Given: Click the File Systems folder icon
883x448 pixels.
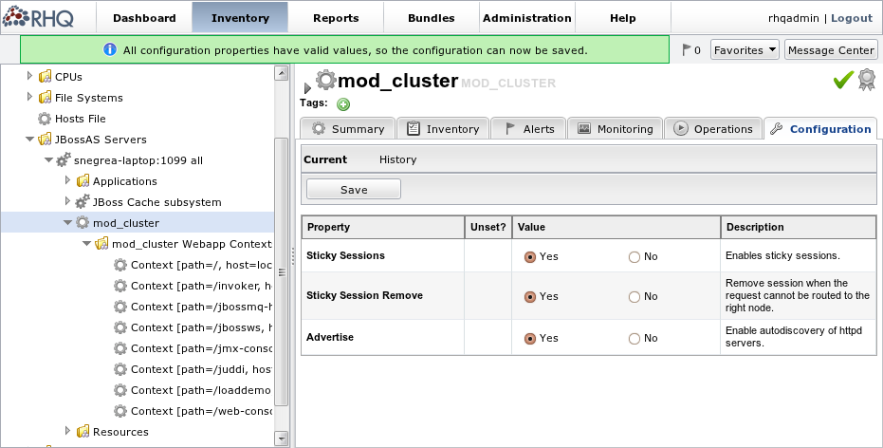Looking at the screenshot, I should click(46, 98).
